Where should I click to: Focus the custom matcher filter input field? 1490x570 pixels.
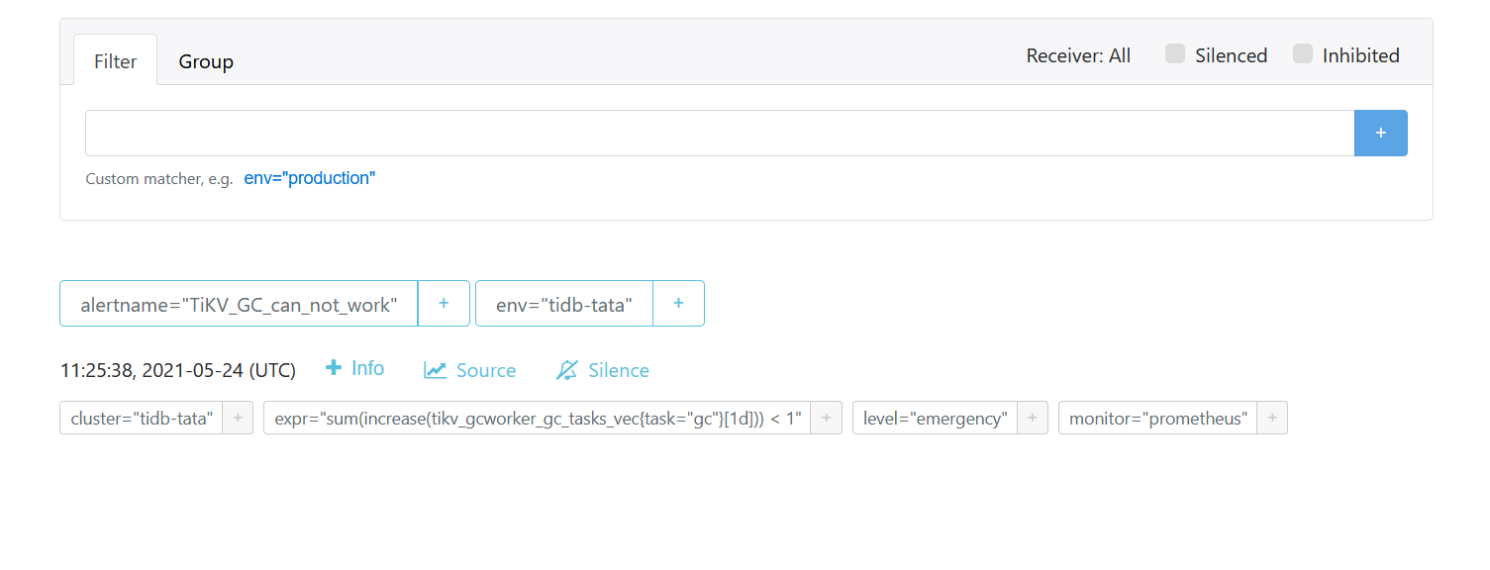(719, 133)
